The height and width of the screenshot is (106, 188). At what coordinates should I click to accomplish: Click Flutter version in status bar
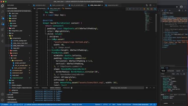(x=124, y=105)
